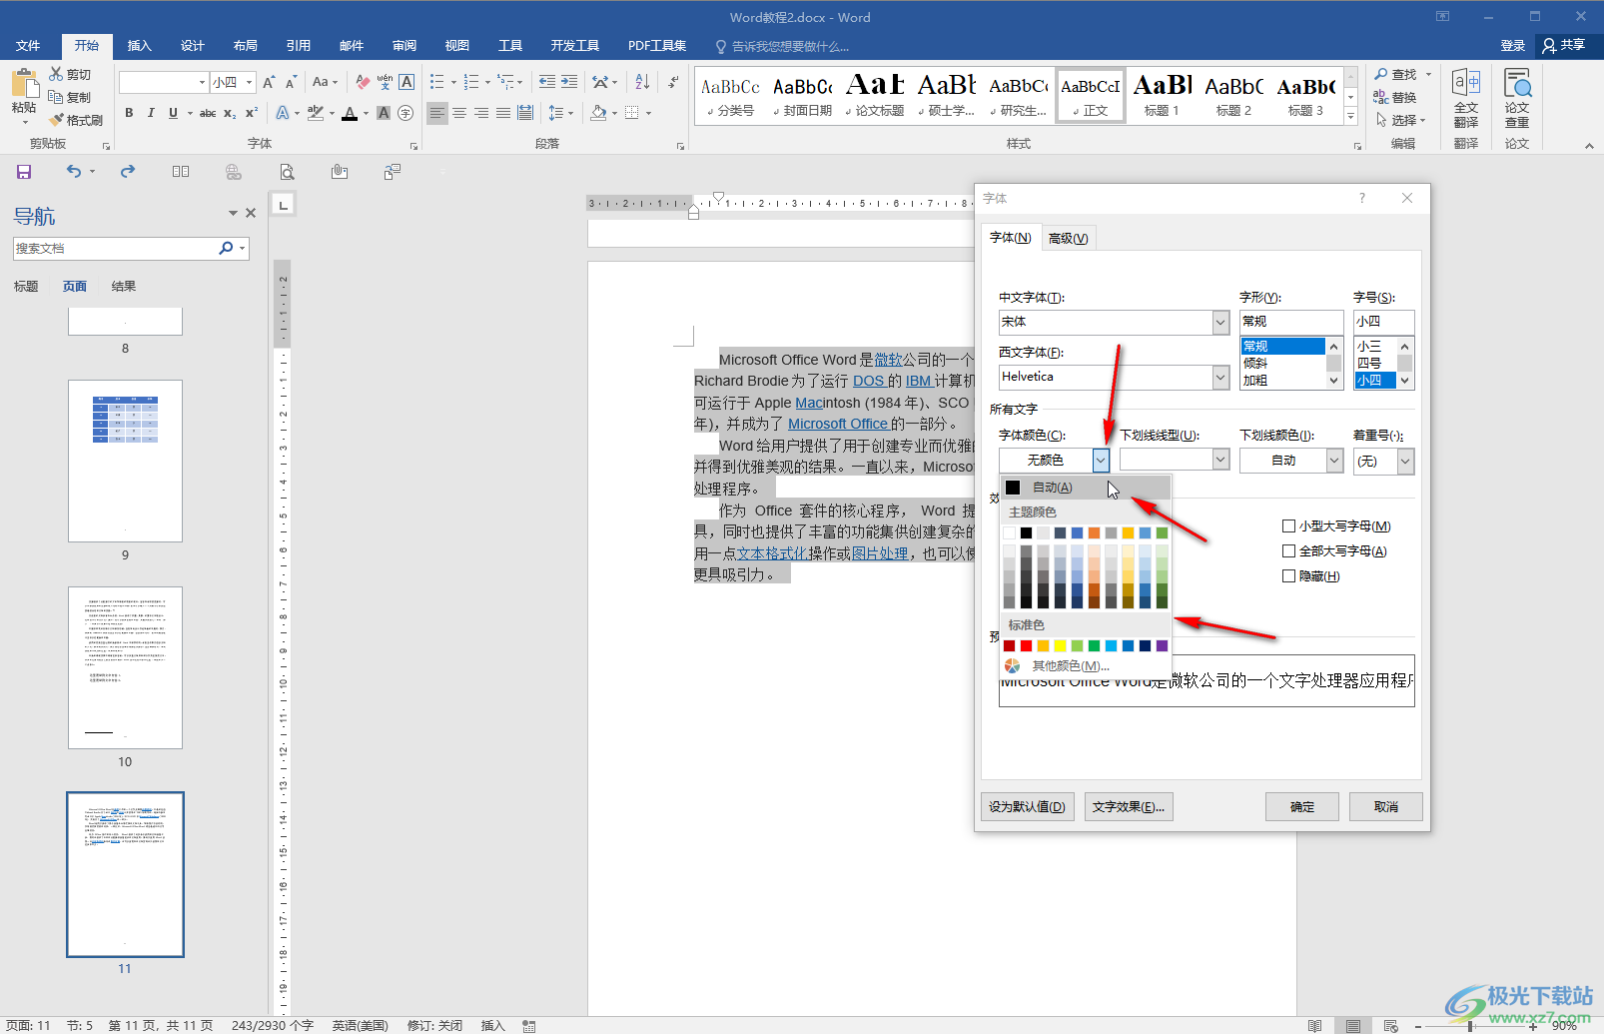
Task: Undo the last action
Action: [74, 172]
